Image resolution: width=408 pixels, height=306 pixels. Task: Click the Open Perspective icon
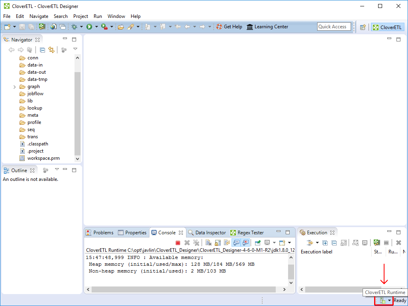(363, 27)
